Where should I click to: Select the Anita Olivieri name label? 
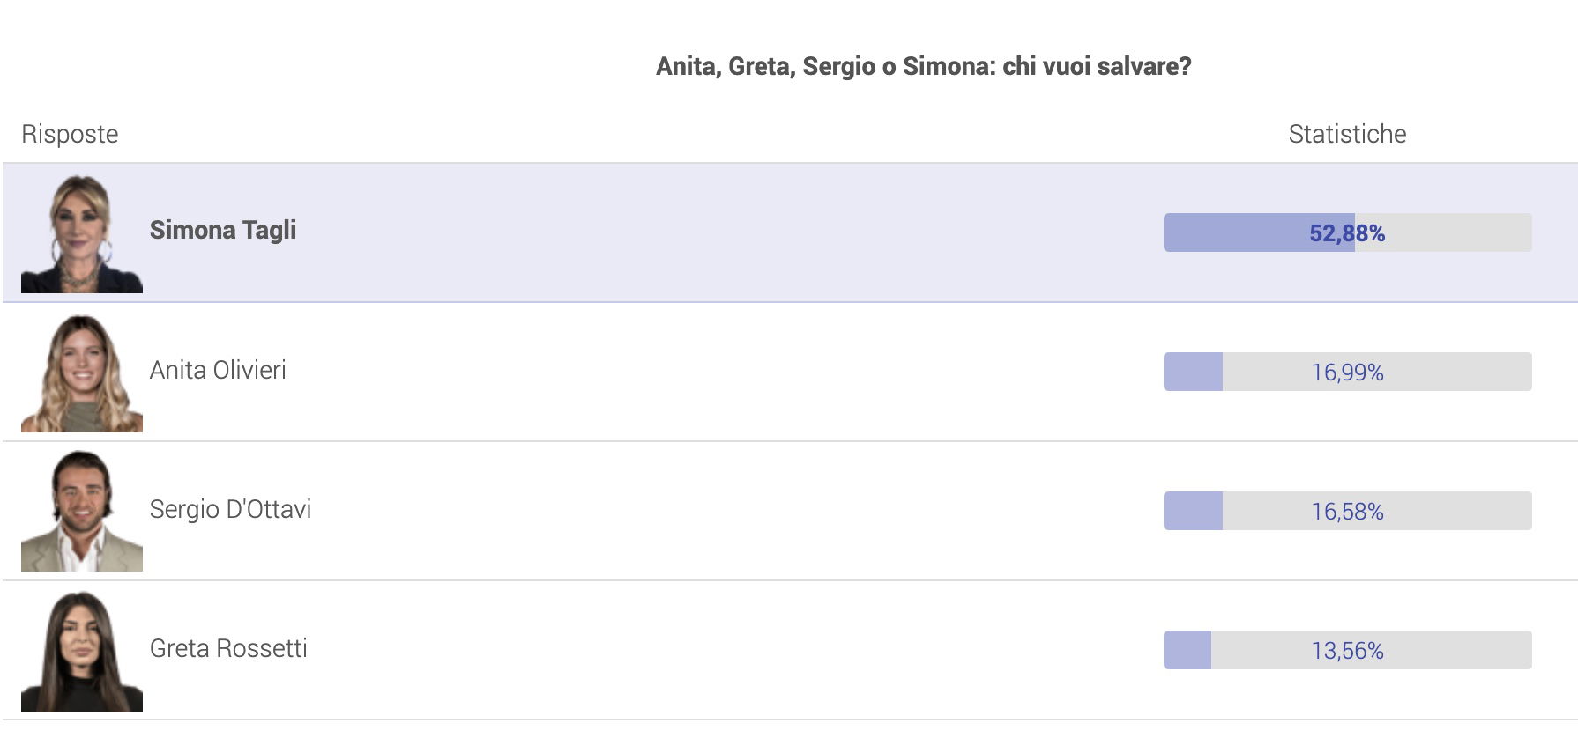(218, 370)
